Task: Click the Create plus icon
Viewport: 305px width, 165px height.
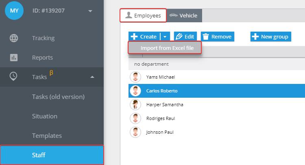Action: tap(134, 36)
